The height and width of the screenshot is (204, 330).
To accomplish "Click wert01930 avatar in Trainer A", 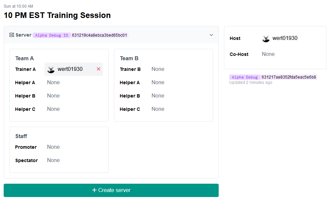I will [51, 69].
